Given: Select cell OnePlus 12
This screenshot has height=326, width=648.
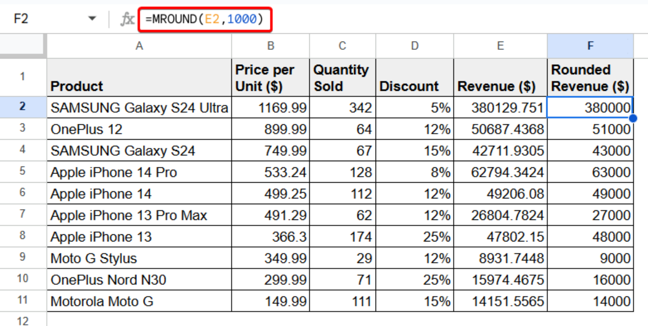Looking at the screenshot, I should 139,129.
